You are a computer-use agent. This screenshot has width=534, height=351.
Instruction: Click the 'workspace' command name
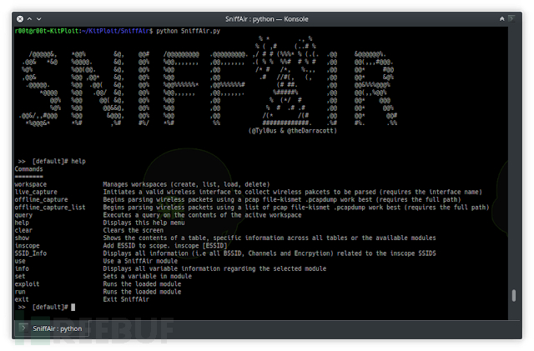pyautogui.click(x=31, y=184)
